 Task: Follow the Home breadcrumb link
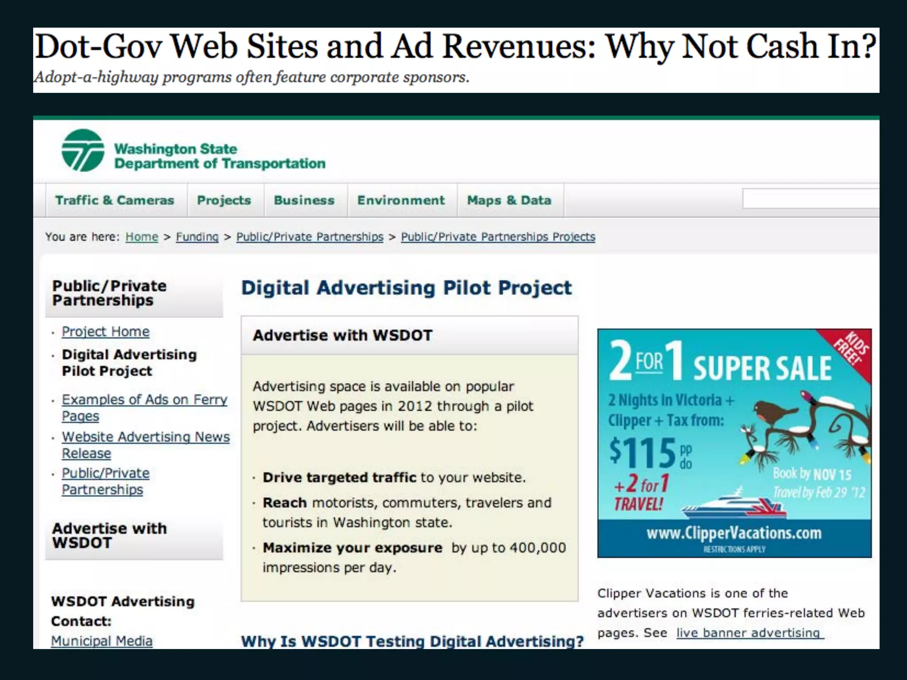pyautogui.click(x=142, y=237)
